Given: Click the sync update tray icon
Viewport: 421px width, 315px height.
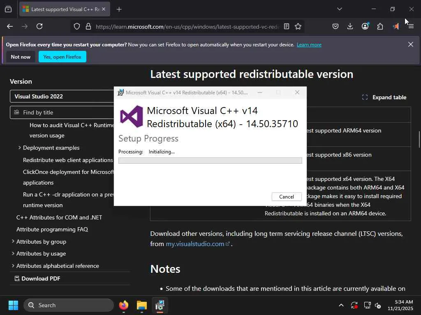Looking at the screenshot, I should pyautogui.click(x=354, y=305).
